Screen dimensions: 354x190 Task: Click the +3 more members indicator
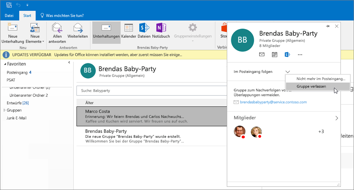pos(321,131)
